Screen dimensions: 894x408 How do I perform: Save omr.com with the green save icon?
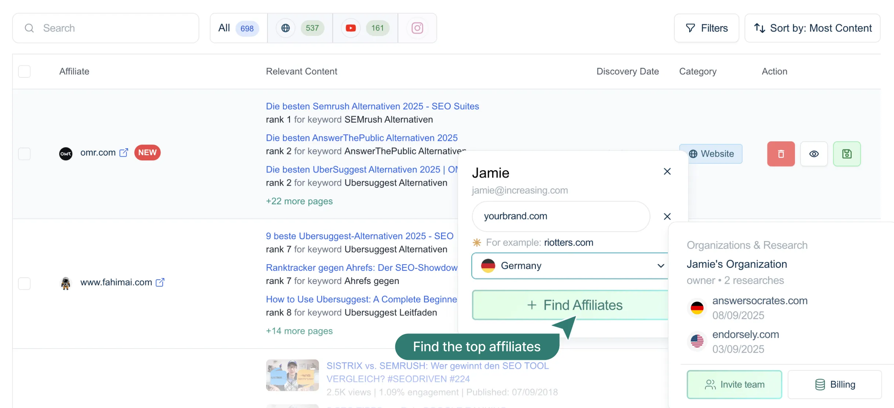click(847, 154)
